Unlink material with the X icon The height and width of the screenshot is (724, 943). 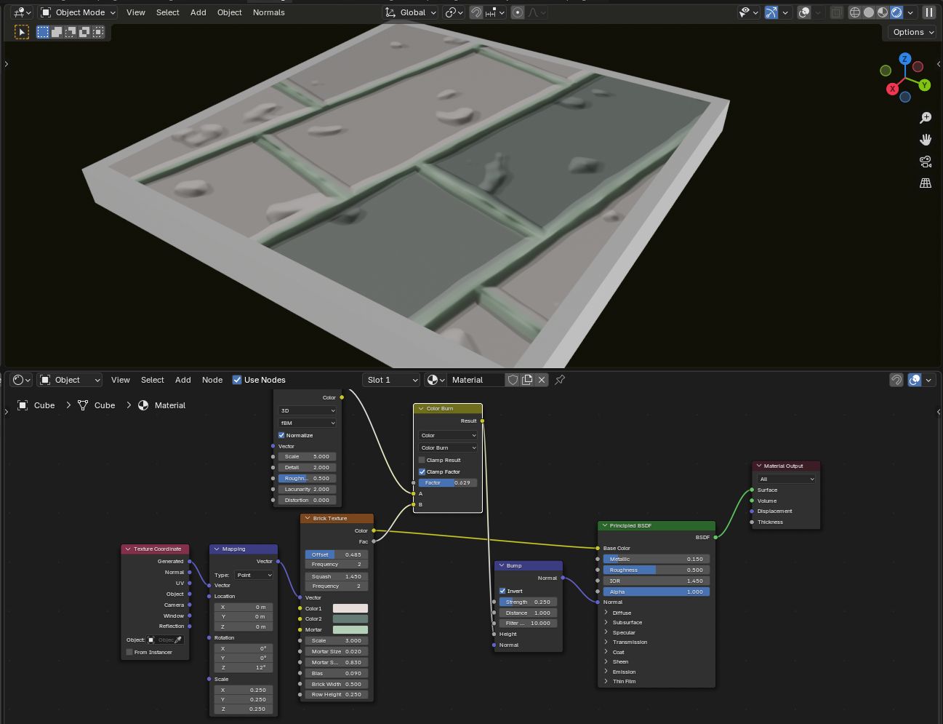(x=542, y=380)
